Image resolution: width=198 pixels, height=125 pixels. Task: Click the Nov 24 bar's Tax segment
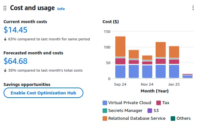147,63
